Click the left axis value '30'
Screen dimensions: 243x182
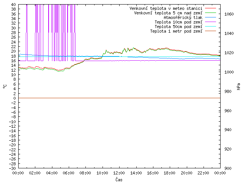[14, 28]
